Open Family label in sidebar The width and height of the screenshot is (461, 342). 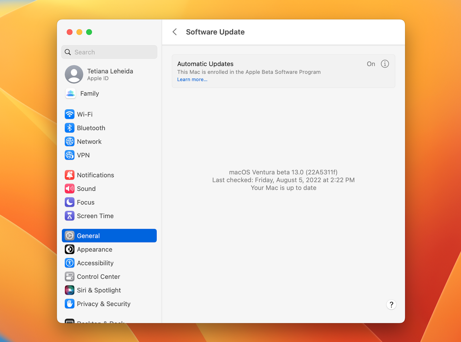pos(90,94)
